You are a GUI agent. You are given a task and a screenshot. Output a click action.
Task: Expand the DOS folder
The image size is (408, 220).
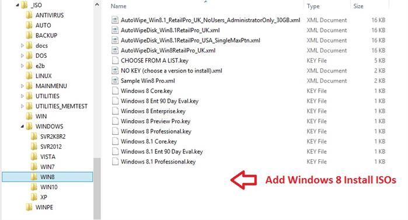tap(22, 55)
